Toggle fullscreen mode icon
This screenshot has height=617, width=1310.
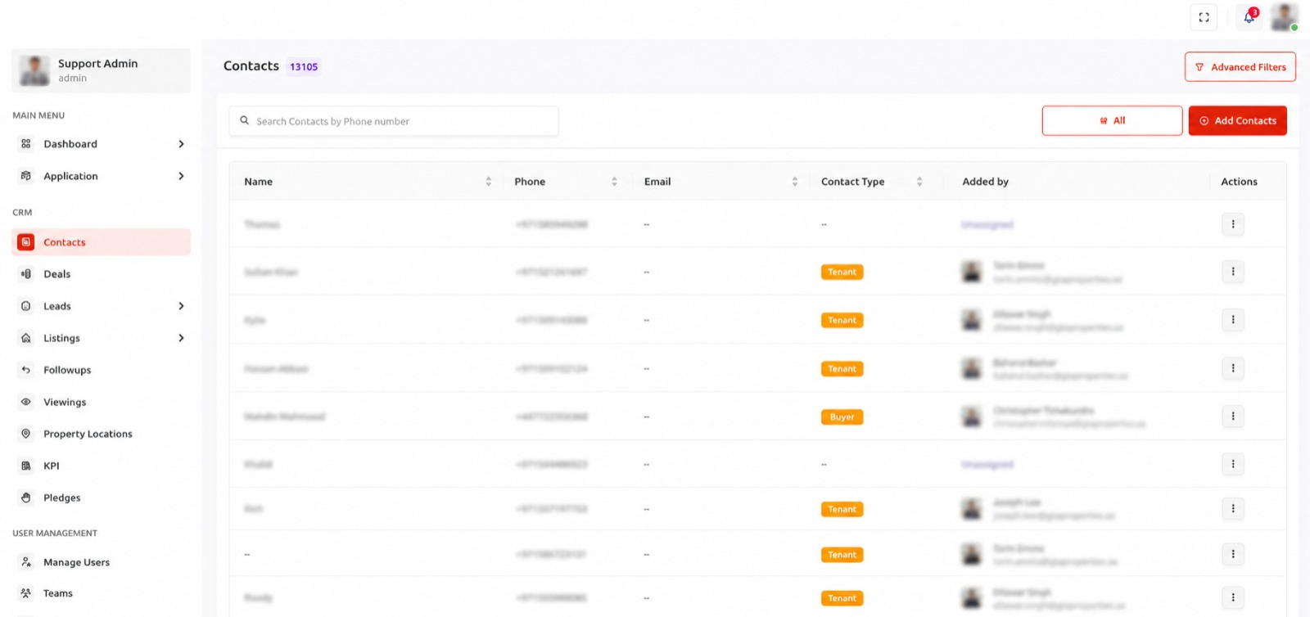pos(1204,17)
